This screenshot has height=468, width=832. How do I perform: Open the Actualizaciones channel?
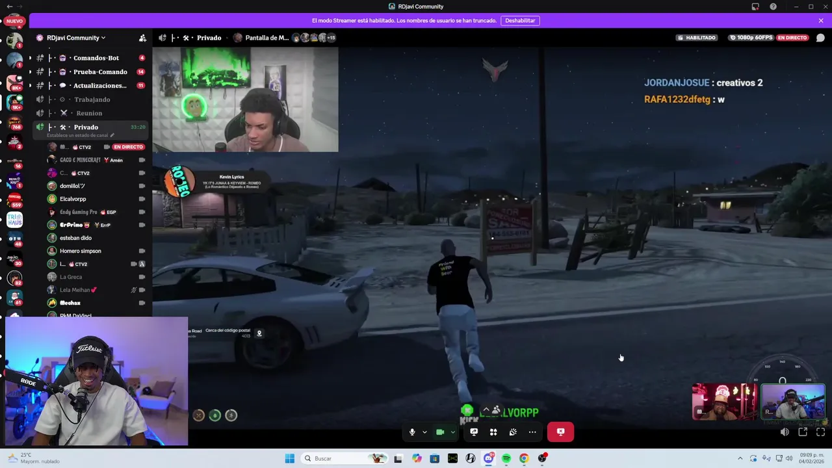[91, 85]
